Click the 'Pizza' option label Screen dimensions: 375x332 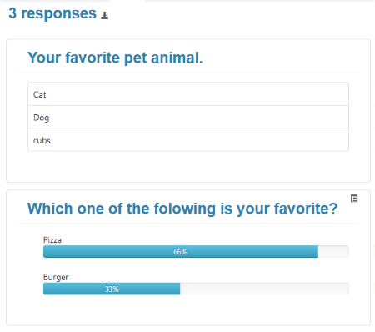point(52,240)
